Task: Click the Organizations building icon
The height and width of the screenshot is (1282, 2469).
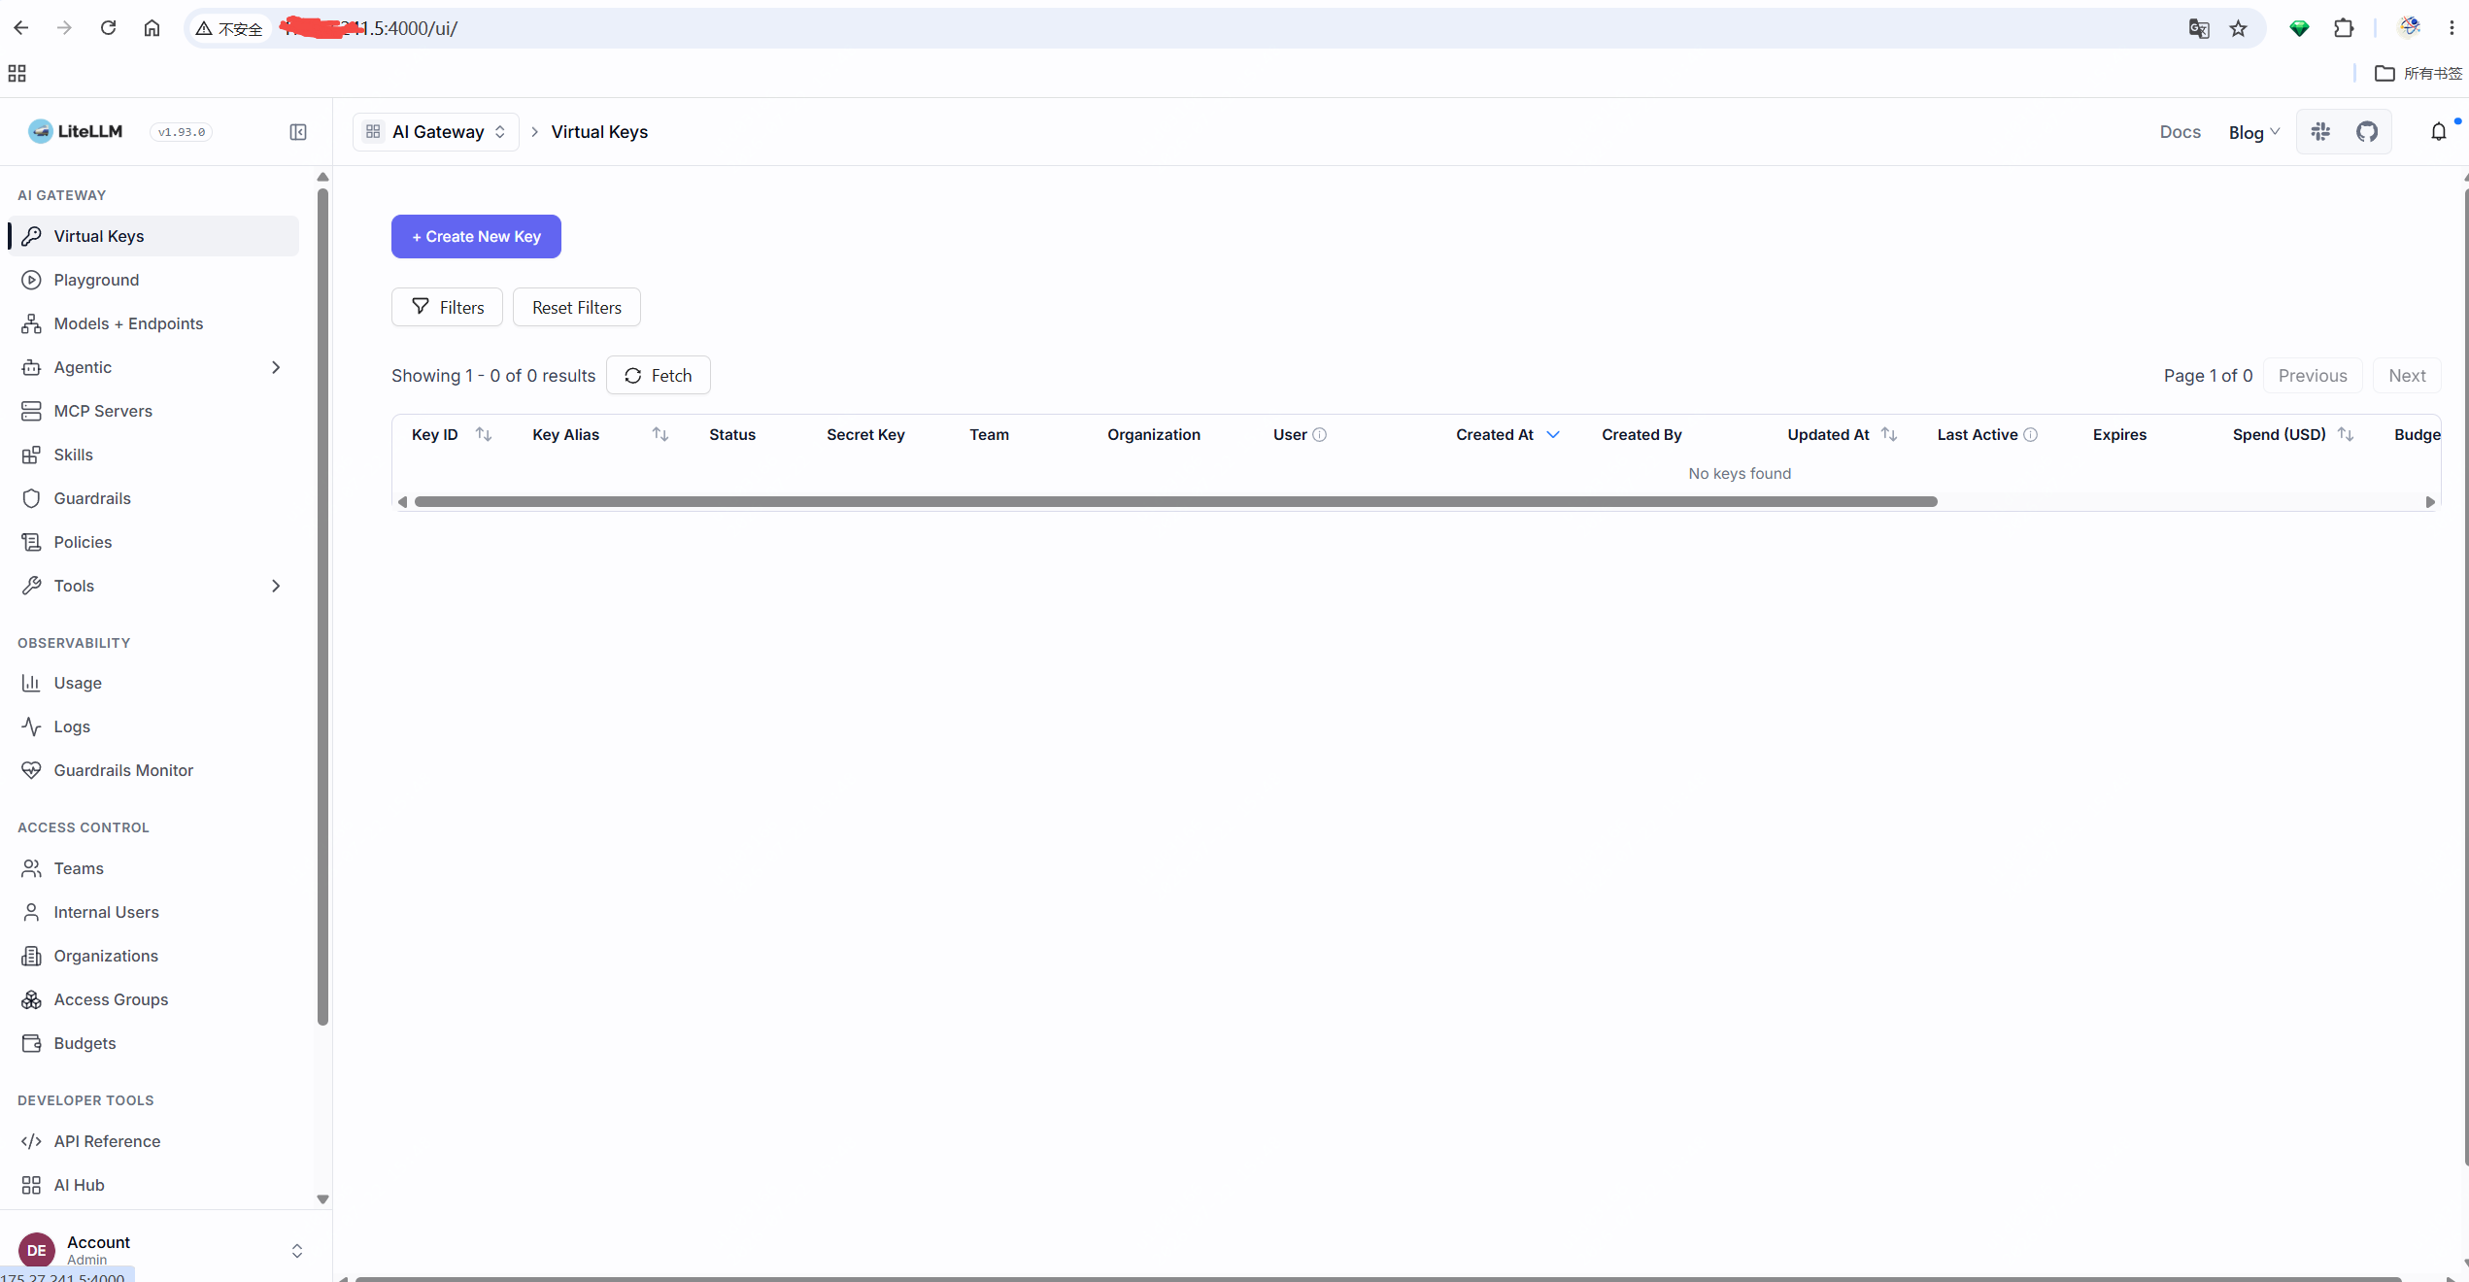Action: click(31, 956)
